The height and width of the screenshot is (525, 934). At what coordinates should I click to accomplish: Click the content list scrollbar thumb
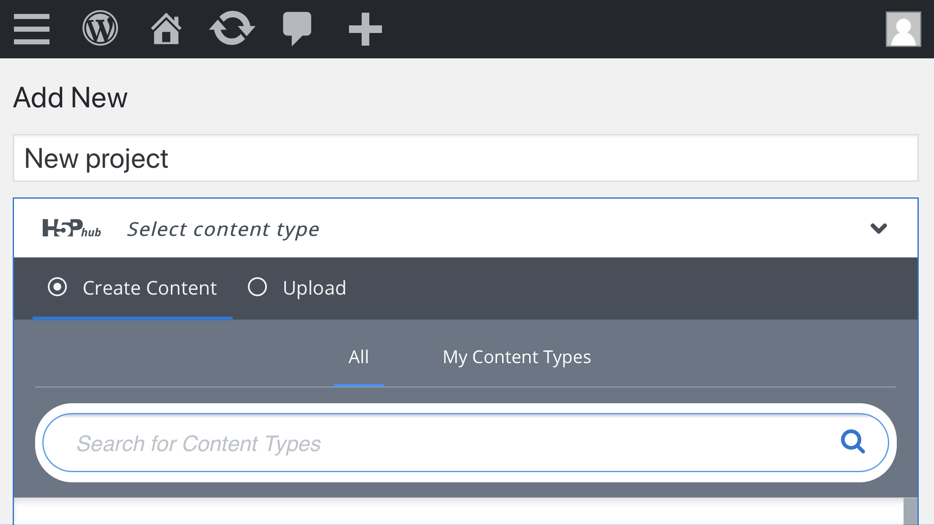910,511
